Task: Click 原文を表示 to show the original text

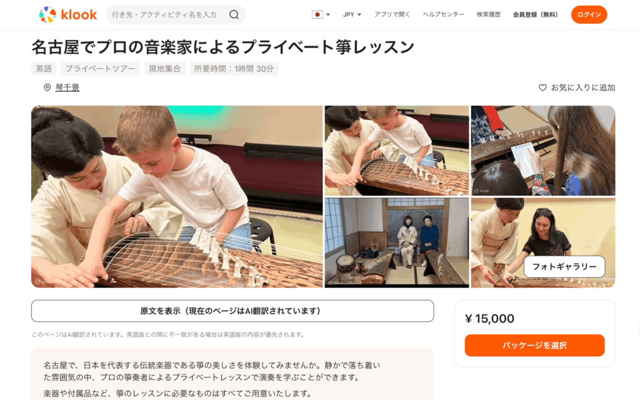Action: click(232, 311)
